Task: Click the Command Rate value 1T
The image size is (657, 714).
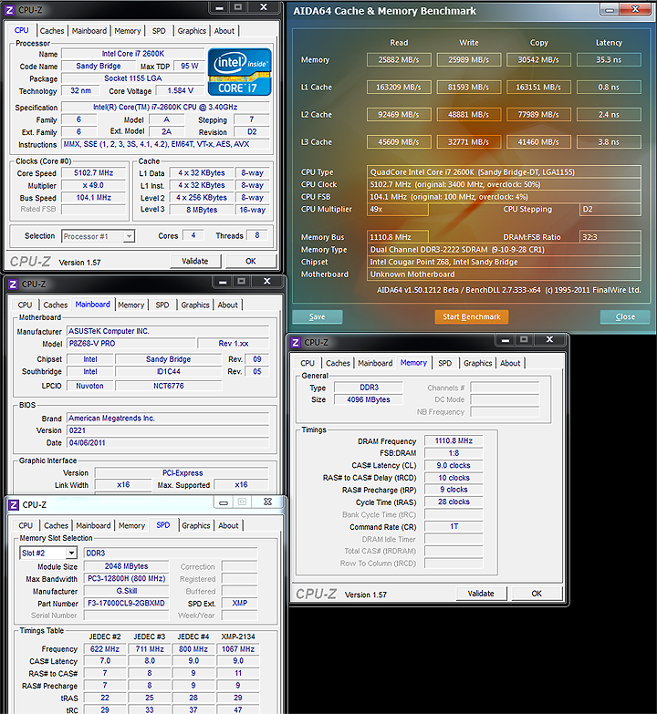Action: click(x=454, y=526)
